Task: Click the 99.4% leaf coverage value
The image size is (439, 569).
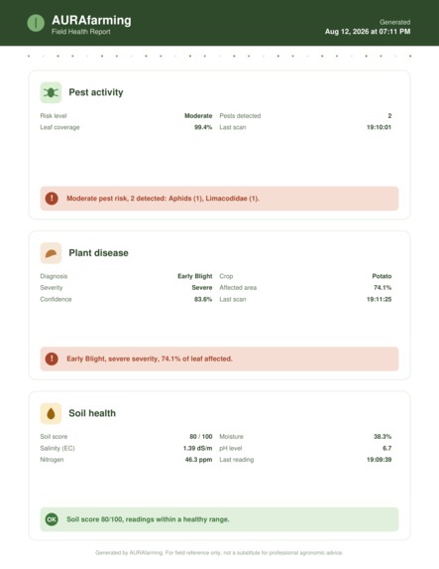Action: pos(203,127)
